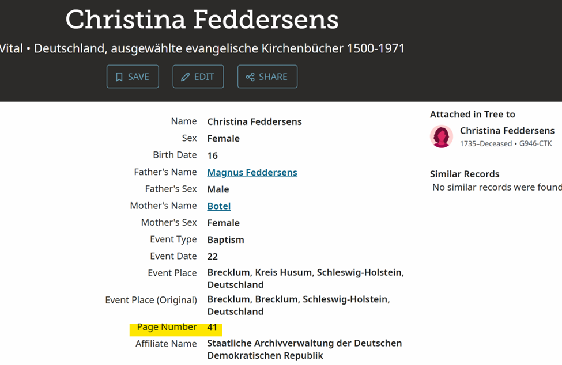Select the page number value 41

(212, 328)
